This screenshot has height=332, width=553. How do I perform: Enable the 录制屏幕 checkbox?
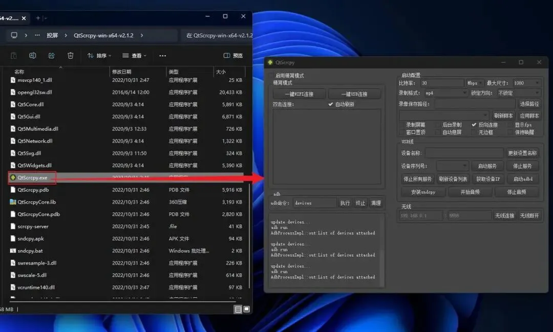tap(402, 125)
